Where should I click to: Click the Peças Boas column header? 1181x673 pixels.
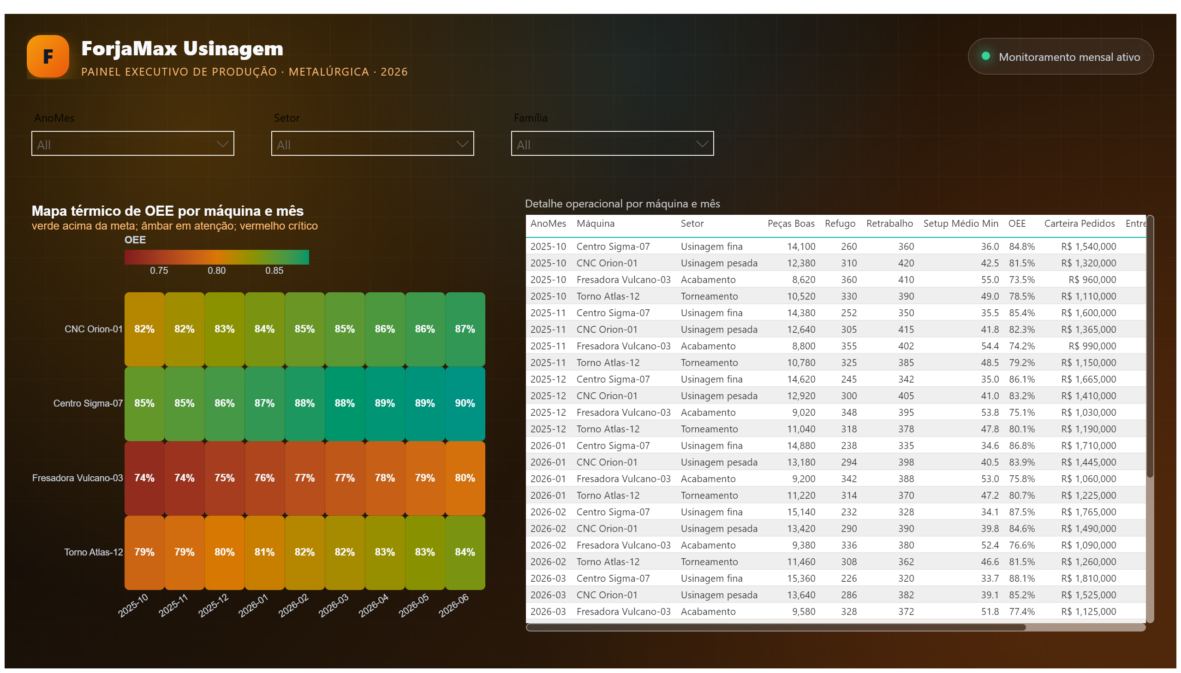tap(791, 224)
